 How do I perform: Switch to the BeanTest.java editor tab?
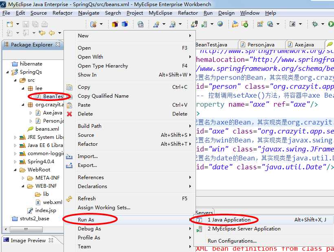(211, 45)
